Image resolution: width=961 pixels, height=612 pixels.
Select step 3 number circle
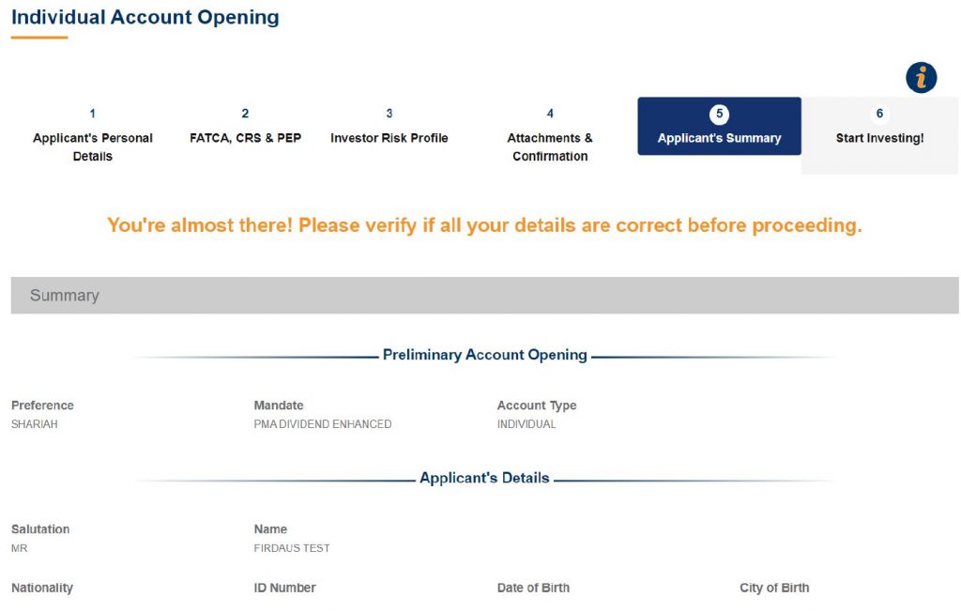tap(389, 114)
